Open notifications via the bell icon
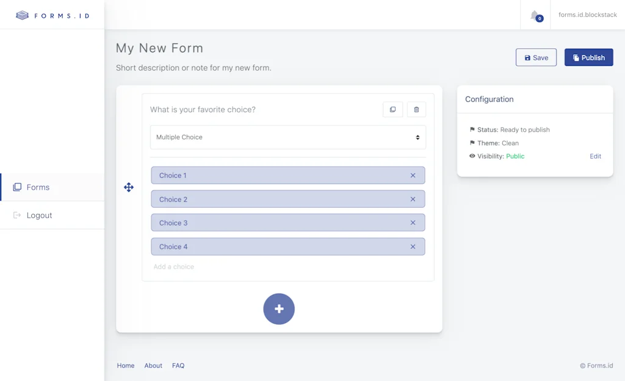625x381 pixels. tap(535, 16)
